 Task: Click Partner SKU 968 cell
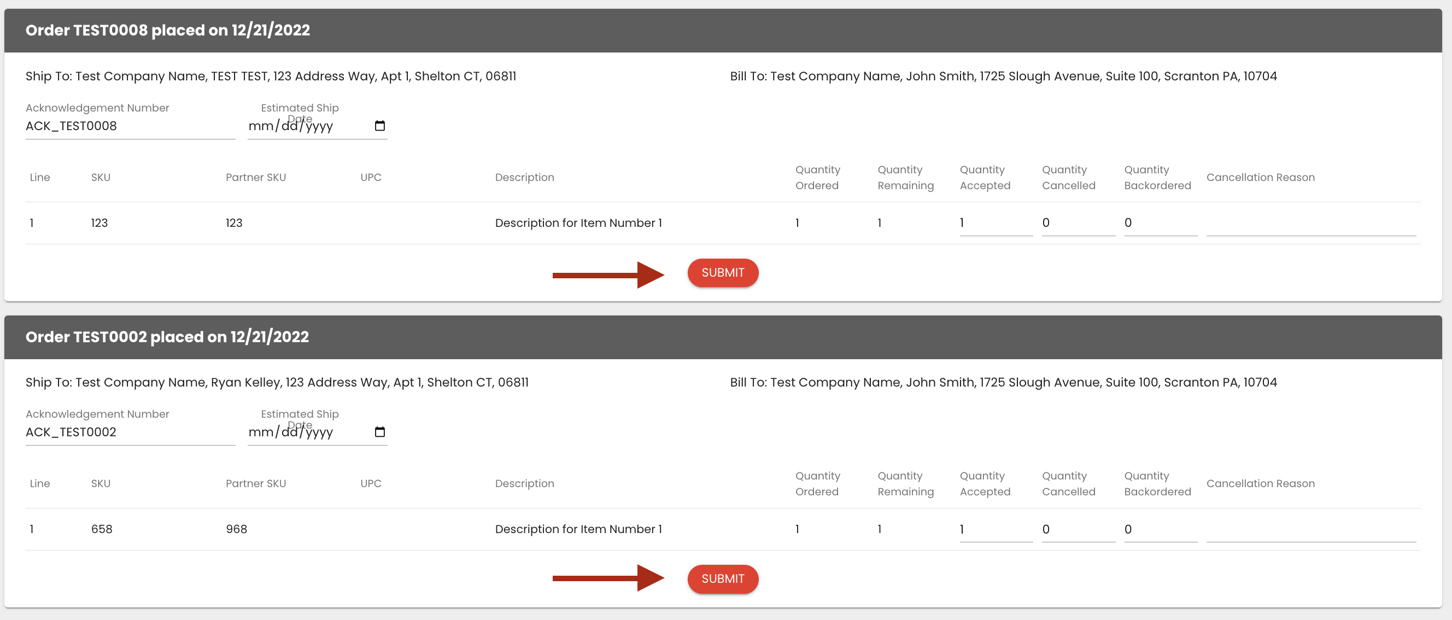click(x=236, y=529)
